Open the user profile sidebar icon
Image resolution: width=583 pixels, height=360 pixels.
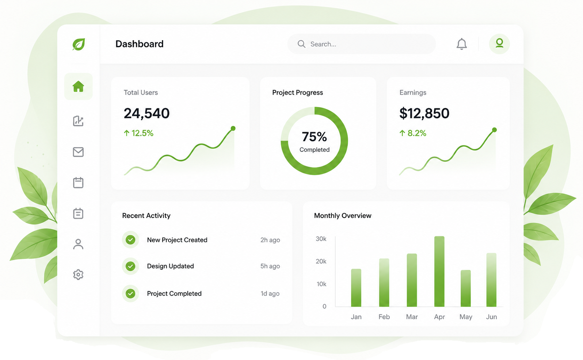[x=78, y=244]
